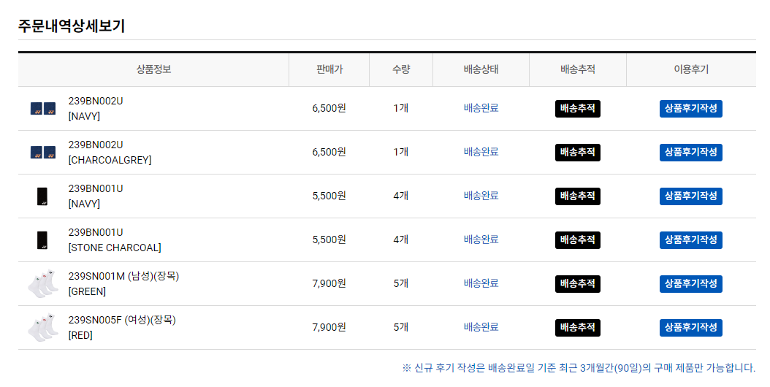The width and height of the screenshot is (770, 387).
Task: Click 배송완료 status for 239SN005F RED
Action: click(x=481, y=326)
